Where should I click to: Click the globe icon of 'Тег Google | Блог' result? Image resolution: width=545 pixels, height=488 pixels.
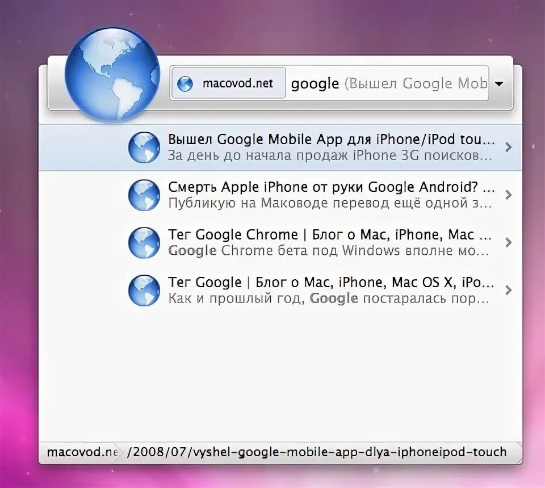[144, 291]
